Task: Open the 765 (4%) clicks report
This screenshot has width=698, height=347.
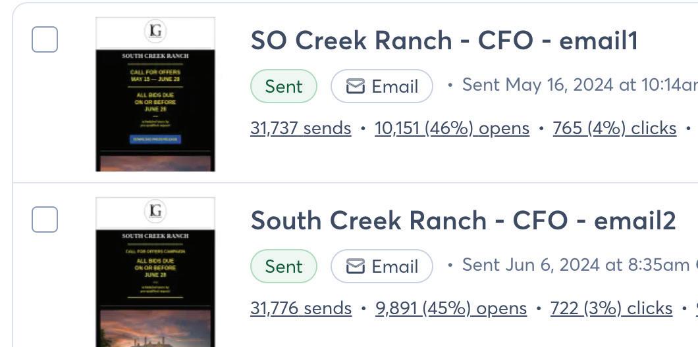Action: [614, 128]
